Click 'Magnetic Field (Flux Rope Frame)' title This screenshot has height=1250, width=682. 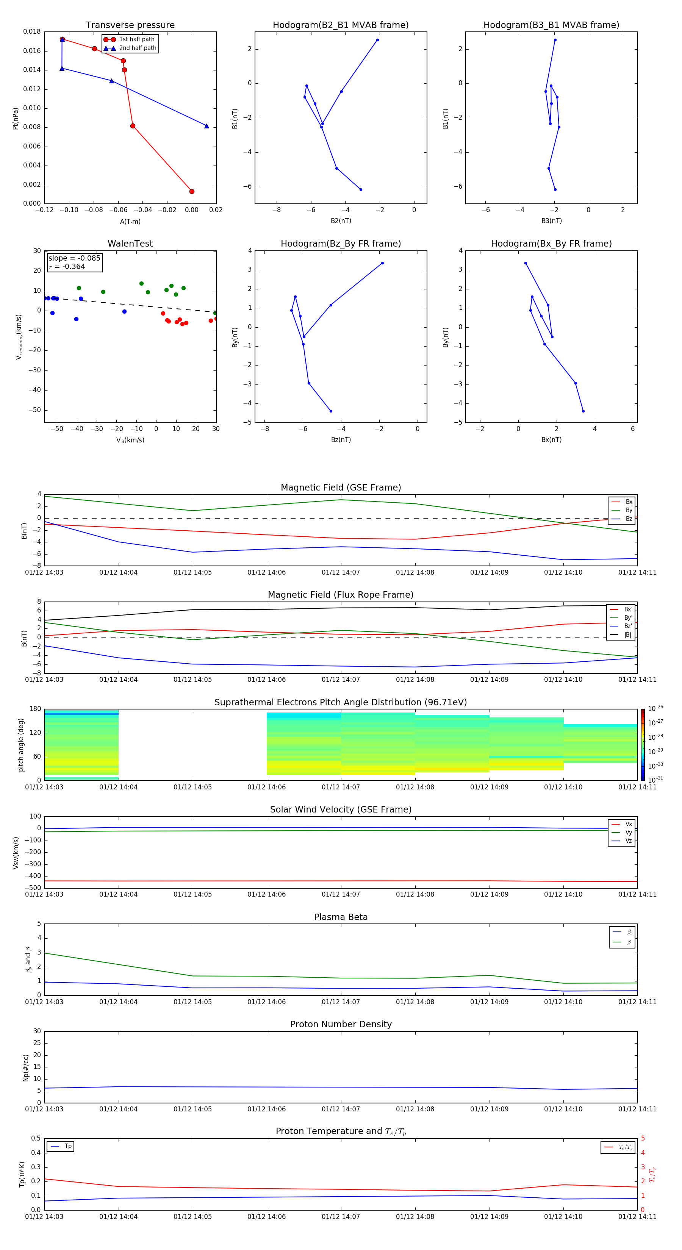(341, 595)
